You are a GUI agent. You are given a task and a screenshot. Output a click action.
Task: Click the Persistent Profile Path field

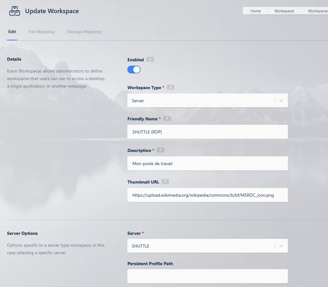207,276
